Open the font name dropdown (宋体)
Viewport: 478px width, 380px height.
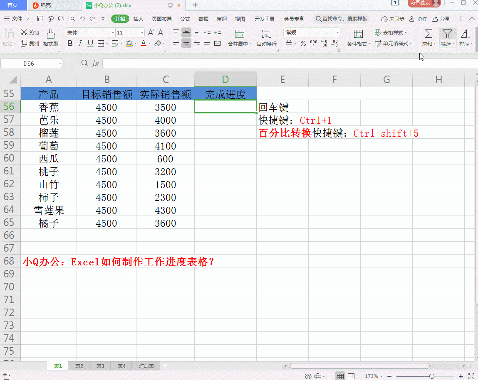(113, 32)
